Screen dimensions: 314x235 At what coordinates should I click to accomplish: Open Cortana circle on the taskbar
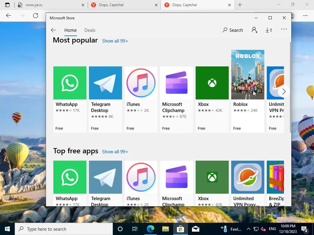point(120,229)
